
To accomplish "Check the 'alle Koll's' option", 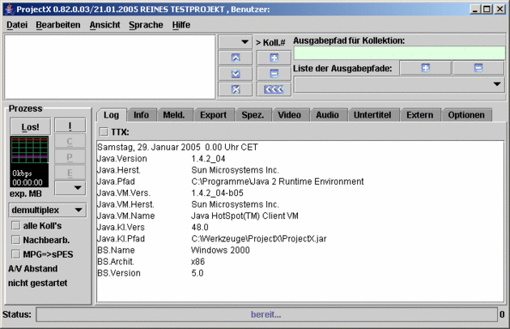I will (15, 224).
